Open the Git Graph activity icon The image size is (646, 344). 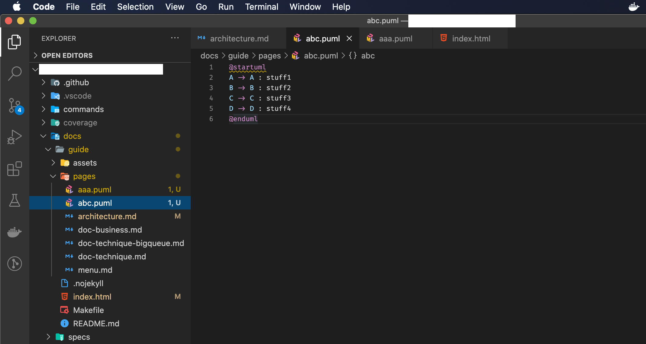pos(15,264)
